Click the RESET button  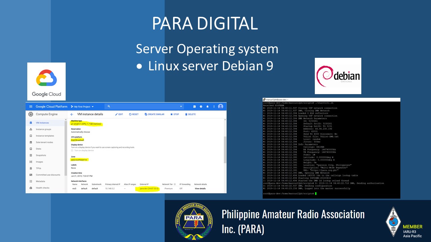[x=134, y=114]
